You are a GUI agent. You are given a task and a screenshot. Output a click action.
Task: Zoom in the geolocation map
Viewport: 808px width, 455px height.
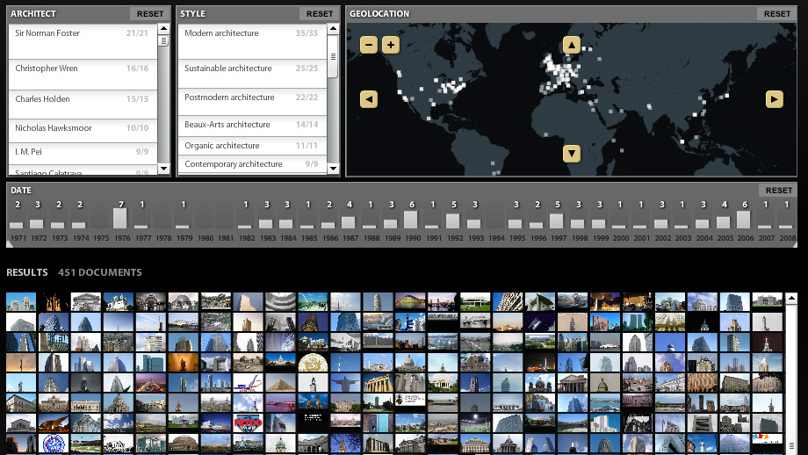pos(391,45)
